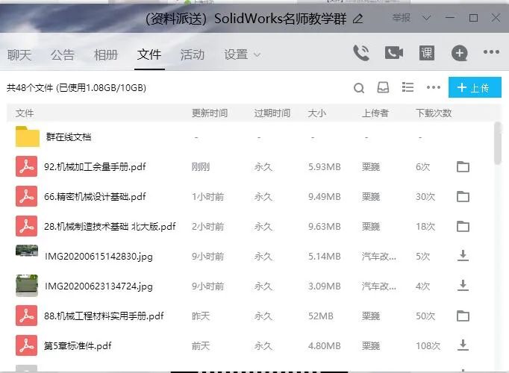
Task: Open folder for 66.精密机械设计基础.pdf
Action: [x=463, y=196]
